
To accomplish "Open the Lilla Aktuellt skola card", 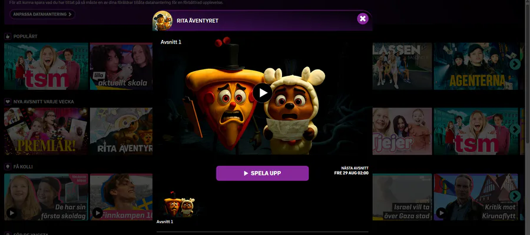I will [121, 66].
